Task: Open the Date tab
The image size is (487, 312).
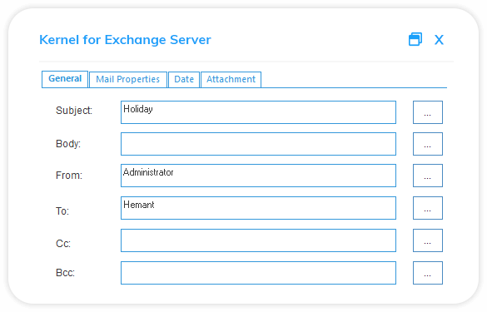Action: click(x=184, y=80)
